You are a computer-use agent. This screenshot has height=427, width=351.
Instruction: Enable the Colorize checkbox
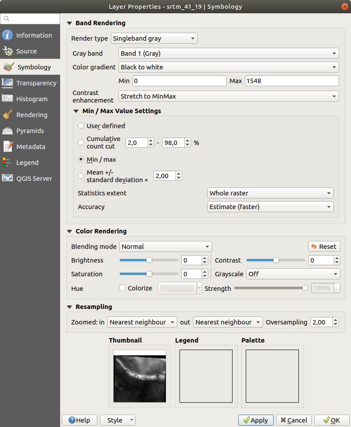[122, 288]
